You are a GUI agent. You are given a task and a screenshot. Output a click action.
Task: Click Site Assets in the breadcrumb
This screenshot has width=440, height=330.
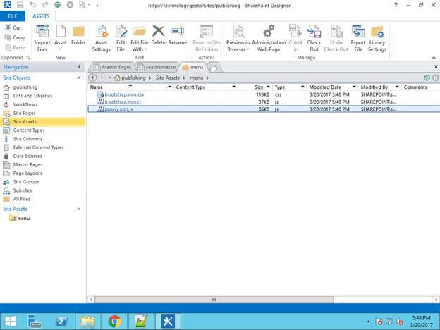click(x=168, y=78)
